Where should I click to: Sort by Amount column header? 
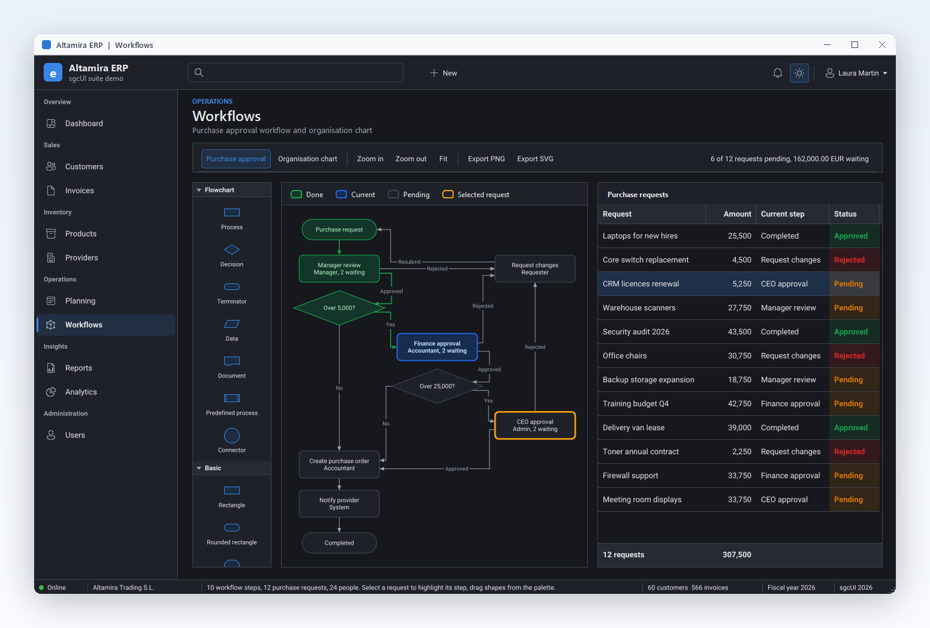(731, 214)
